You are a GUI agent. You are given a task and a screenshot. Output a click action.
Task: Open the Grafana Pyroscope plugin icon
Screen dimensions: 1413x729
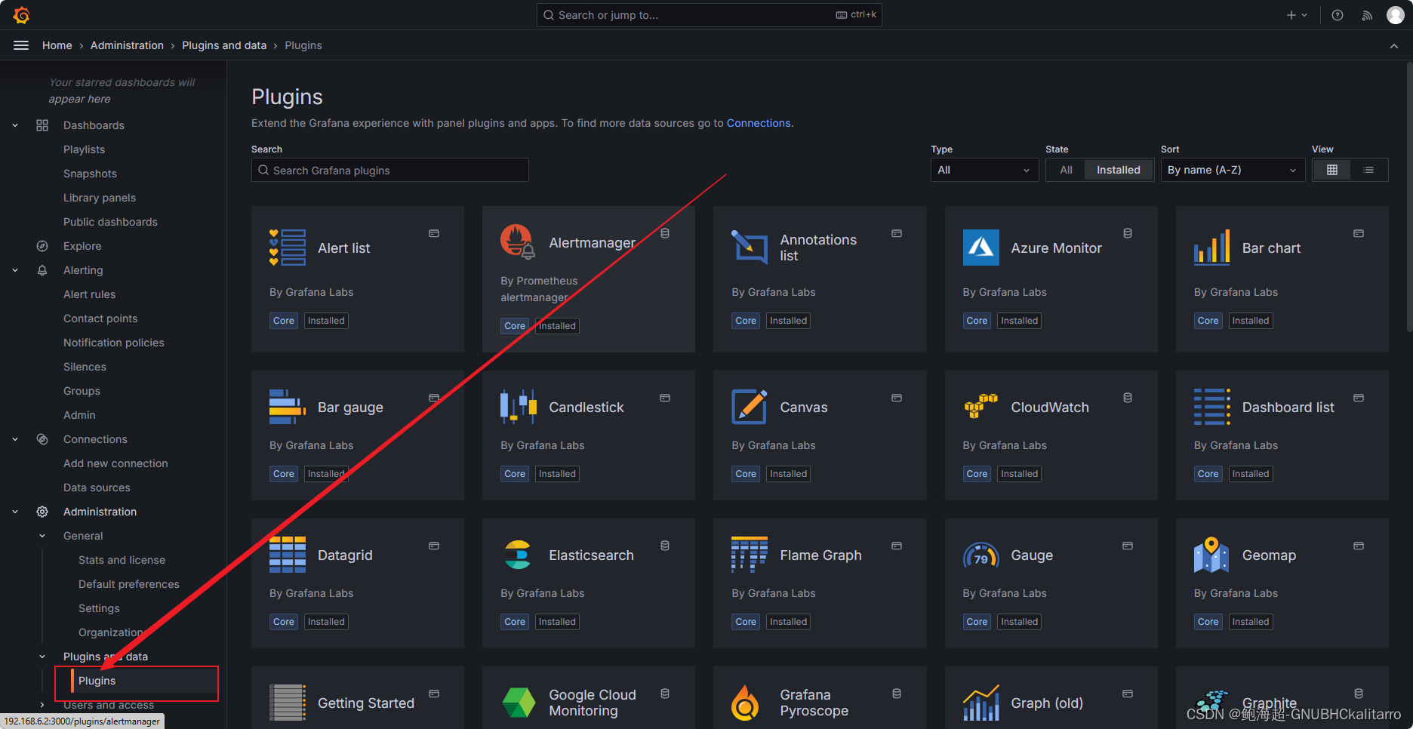click(x=745, y=703)
